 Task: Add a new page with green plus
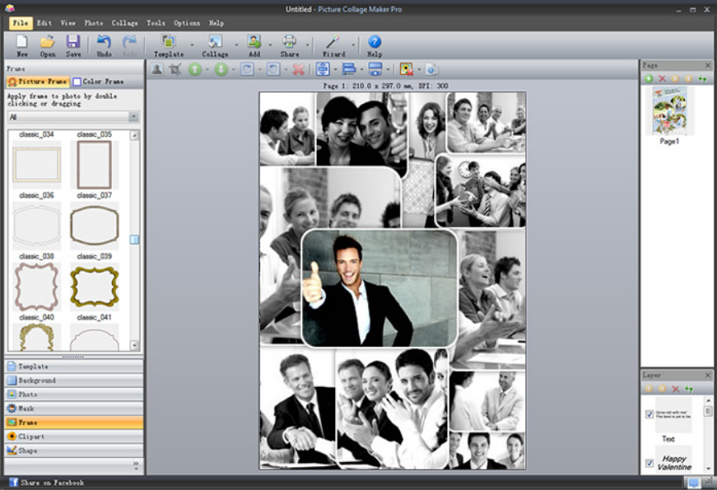tap(649, 79)
